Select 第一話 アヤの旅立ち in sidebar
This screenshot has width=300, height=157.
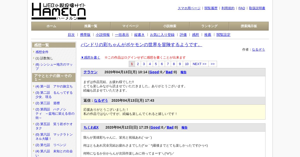54,86
